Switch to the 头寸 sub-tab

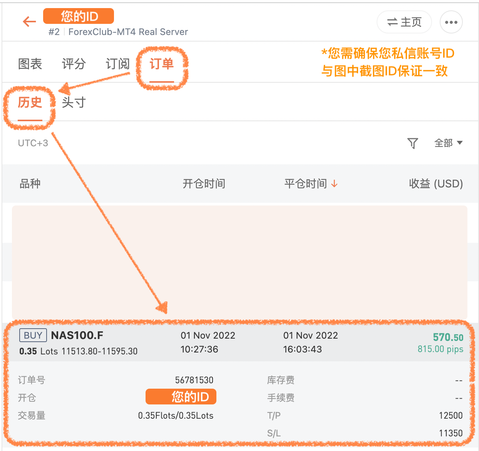coord(74,102)
